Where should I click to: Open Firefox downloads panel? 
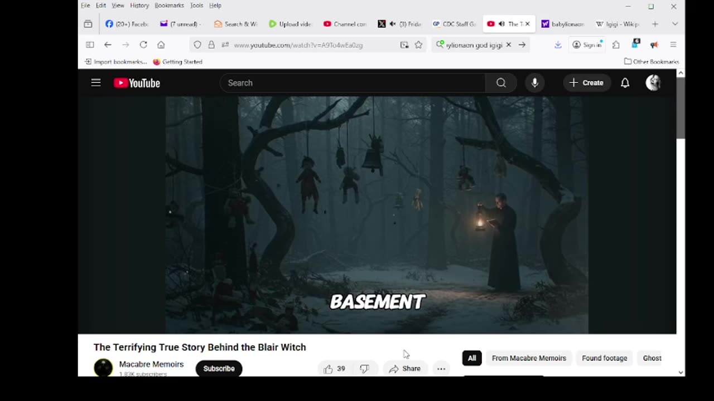click(x=558, y=45)
